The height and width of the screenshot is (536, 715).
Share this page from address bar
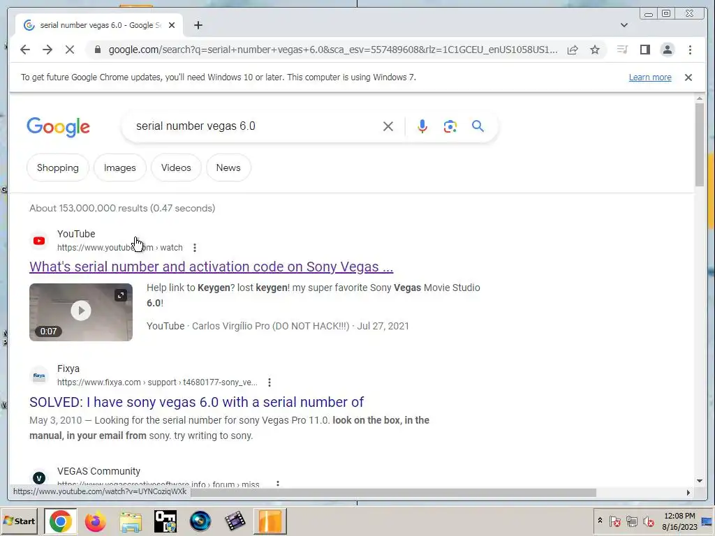[573, 50]
